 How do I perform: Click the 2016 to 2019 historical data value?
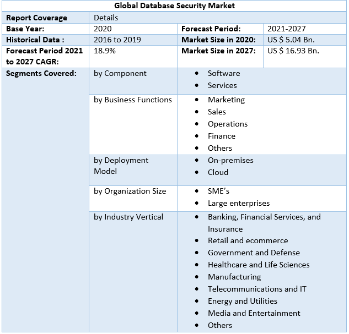[x=117, y=40]
